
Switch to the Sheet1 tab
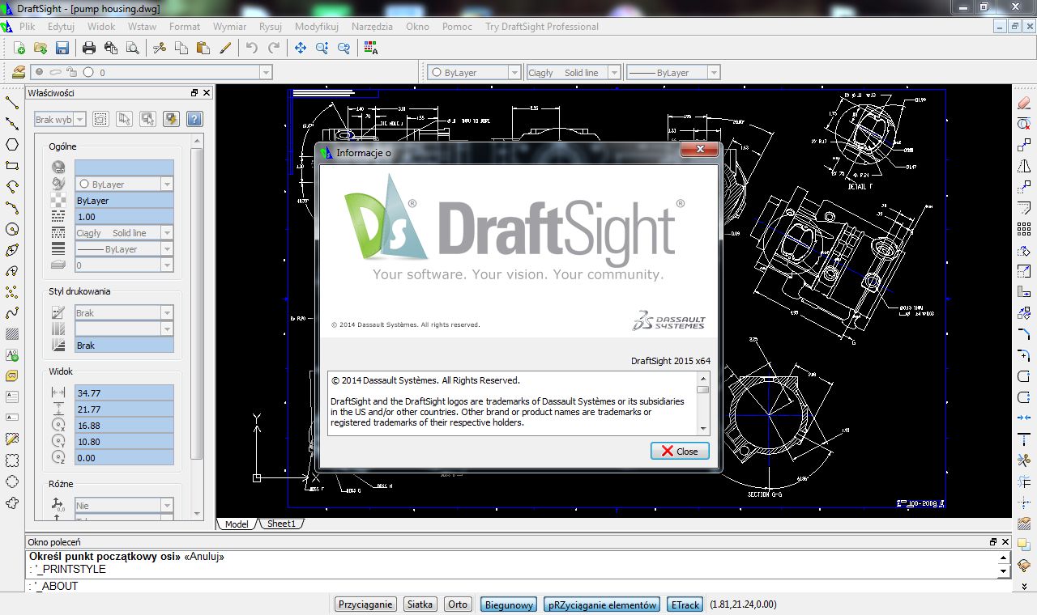[x=282, y=524]
